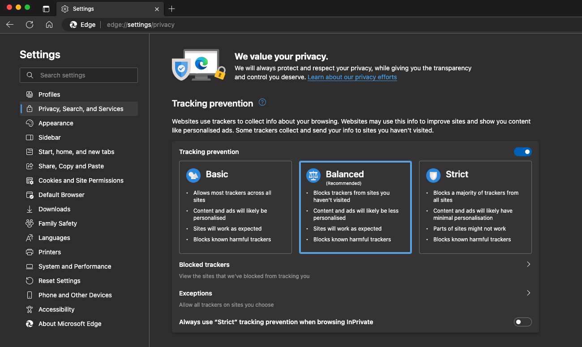Open Profiles settings label
Viewport: 582px width, 347px height.
tap(49, 94)
